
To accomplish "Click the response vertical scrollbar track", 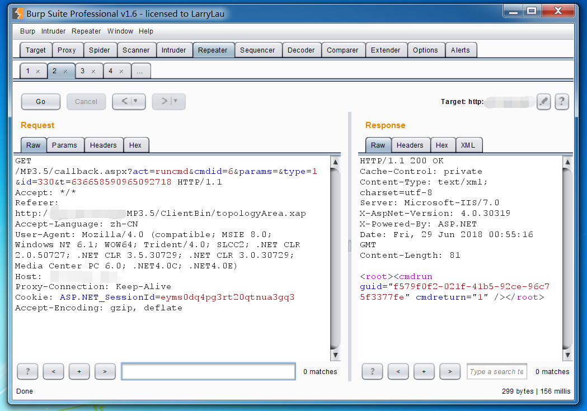I will 567,258.
